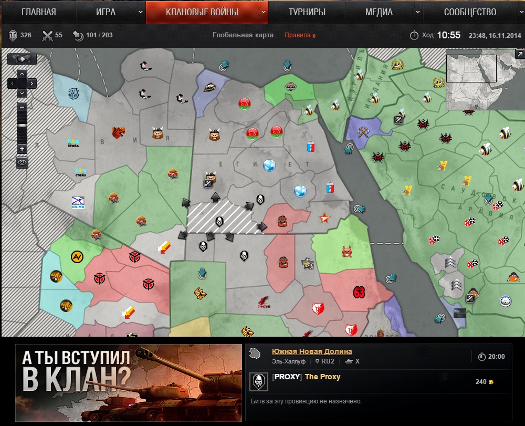Select the red star clan emblem
This screenshot has height=426, width=525.
coord(324,218)
